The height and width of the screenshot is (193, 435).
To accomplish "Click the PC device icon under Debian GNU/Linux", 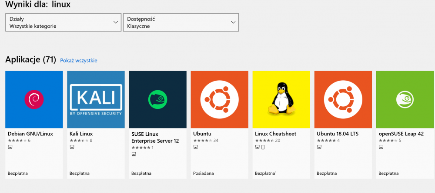I will (10, 147).
